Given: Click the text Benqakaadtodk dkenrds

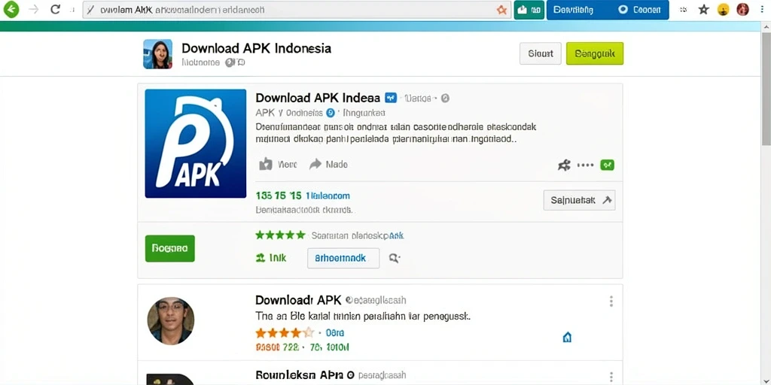Looking at the screenshot, I should tap(304, 211).
